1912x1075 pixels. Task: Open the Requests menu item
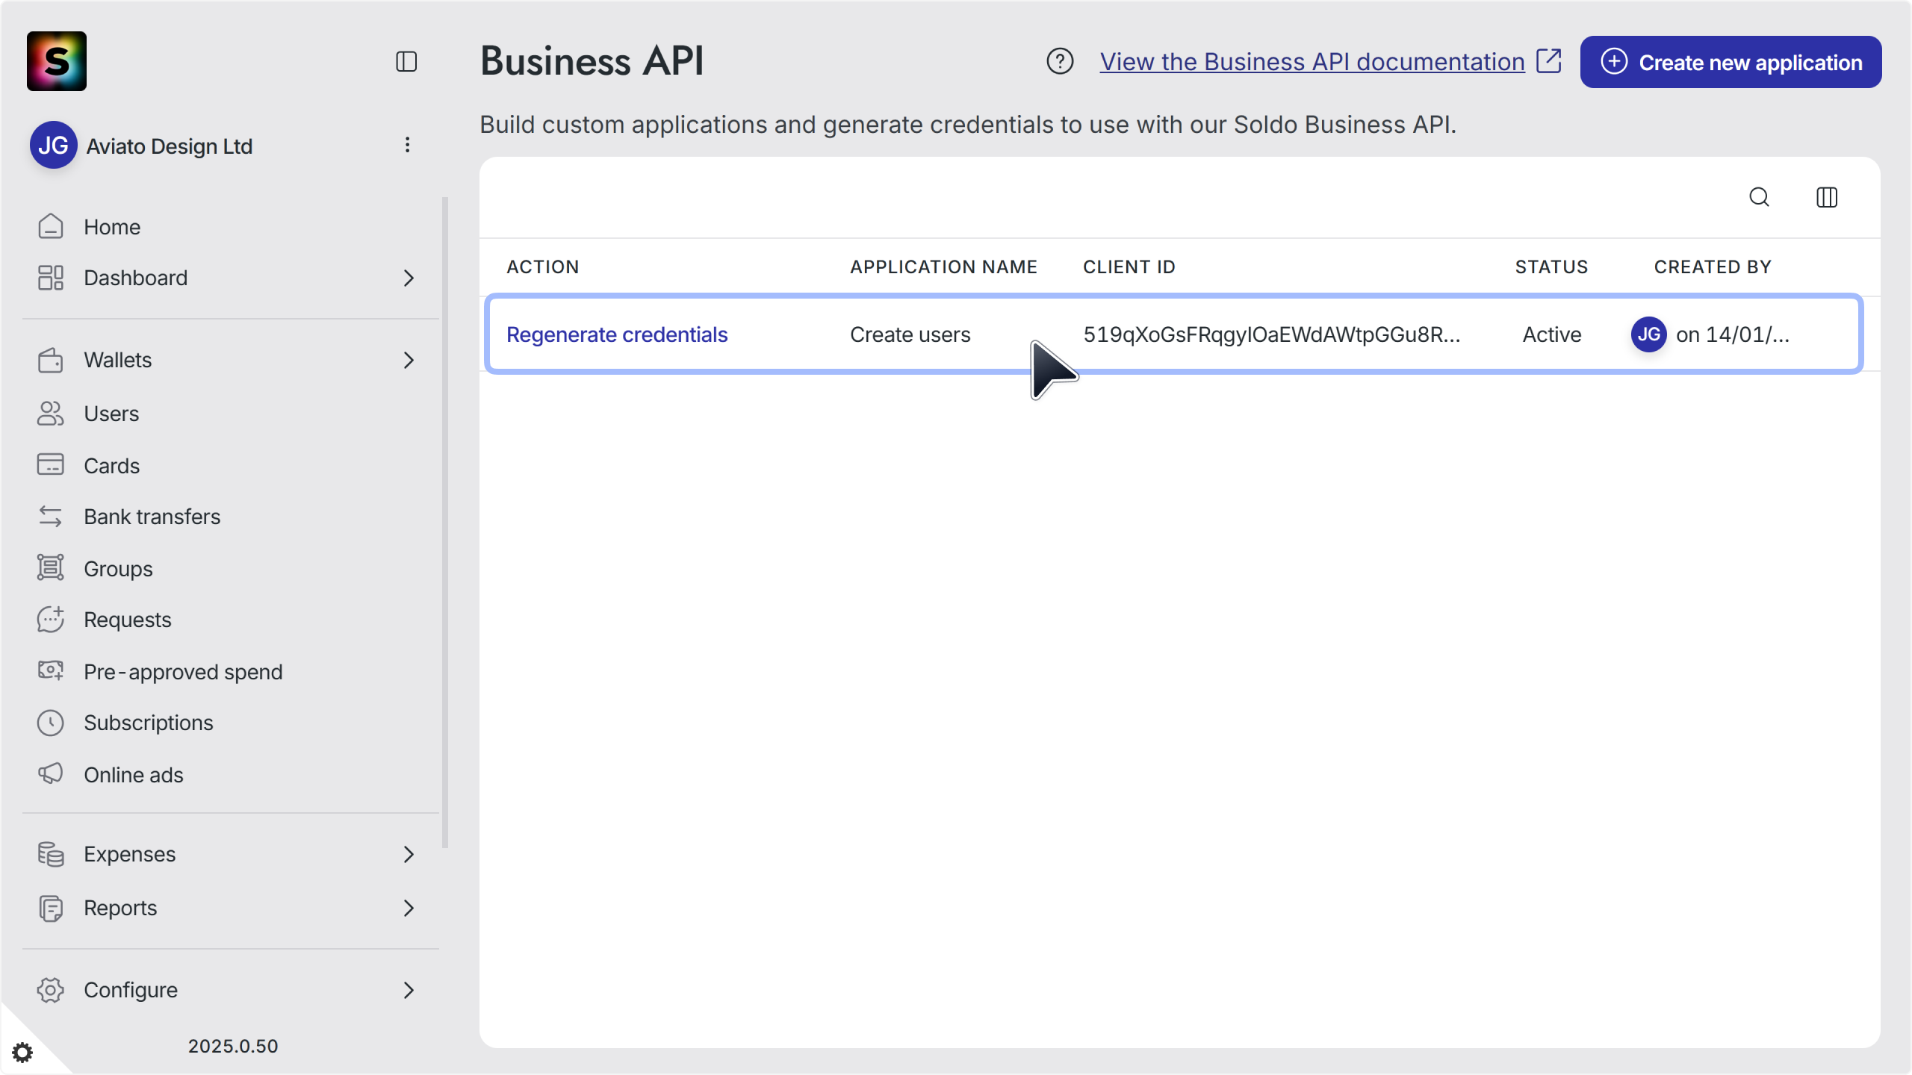(x=128, y=620)
